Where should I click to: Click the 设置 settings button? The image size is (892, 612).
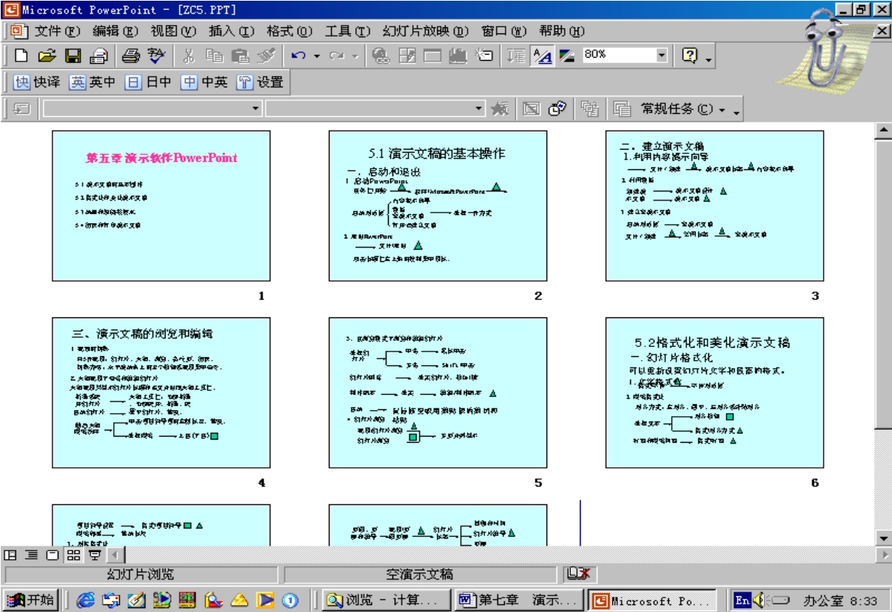pyautogui.click(x=260, y=82)
